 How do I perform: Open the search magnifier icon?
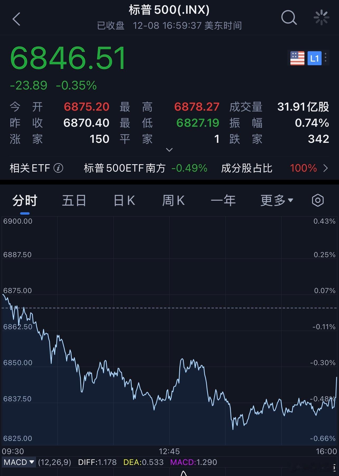click(289, 18)
